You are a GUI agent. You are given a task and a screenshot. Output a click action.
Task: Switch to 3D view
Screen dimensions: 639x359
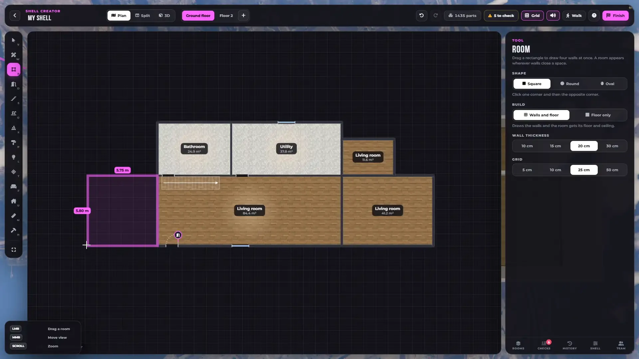(x=164, y=16)
